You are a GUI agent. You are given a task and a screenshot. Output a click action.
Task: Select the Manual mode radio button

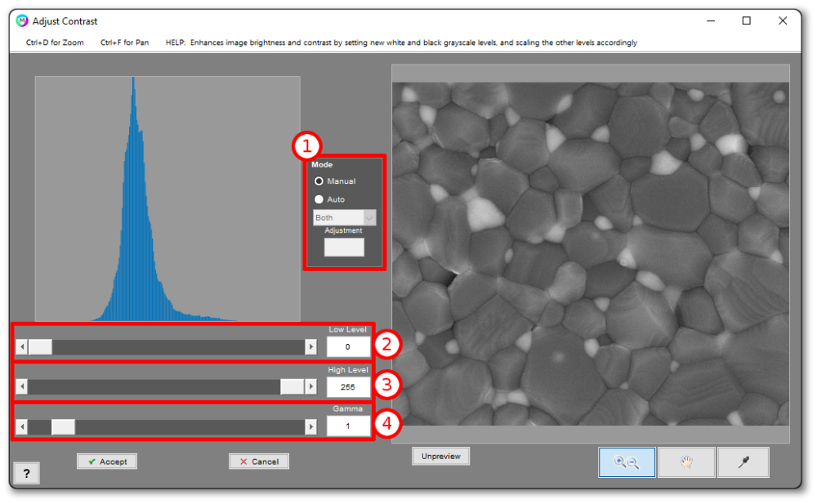[319, 181]
